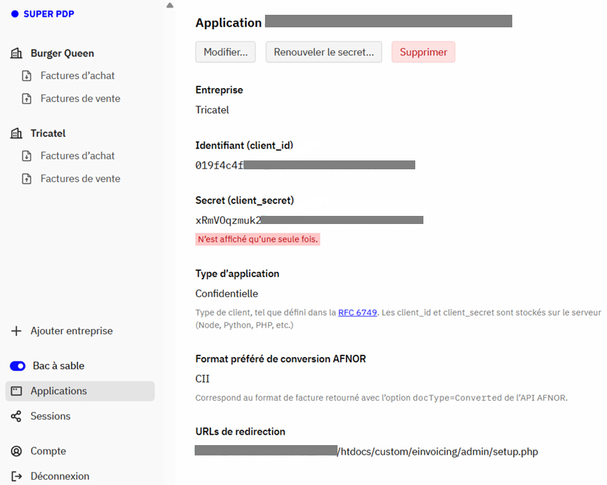Open the RFC 6749 link

click(x=358, y=313)
